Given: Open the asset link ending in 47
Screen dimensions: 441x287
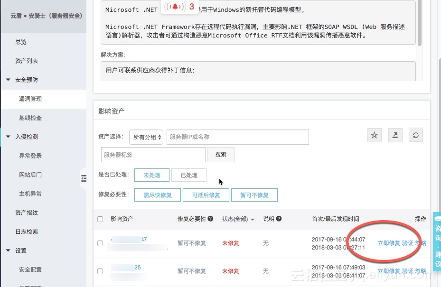Looking at the screenshot, I should point(129,240).
